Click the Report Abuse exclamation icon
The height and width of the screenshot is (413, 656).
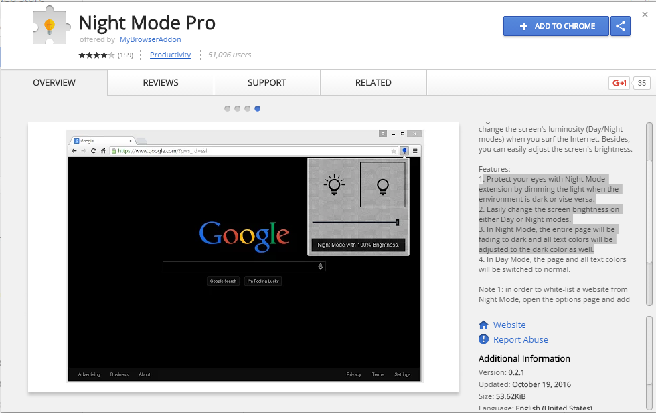click(483, 339)
